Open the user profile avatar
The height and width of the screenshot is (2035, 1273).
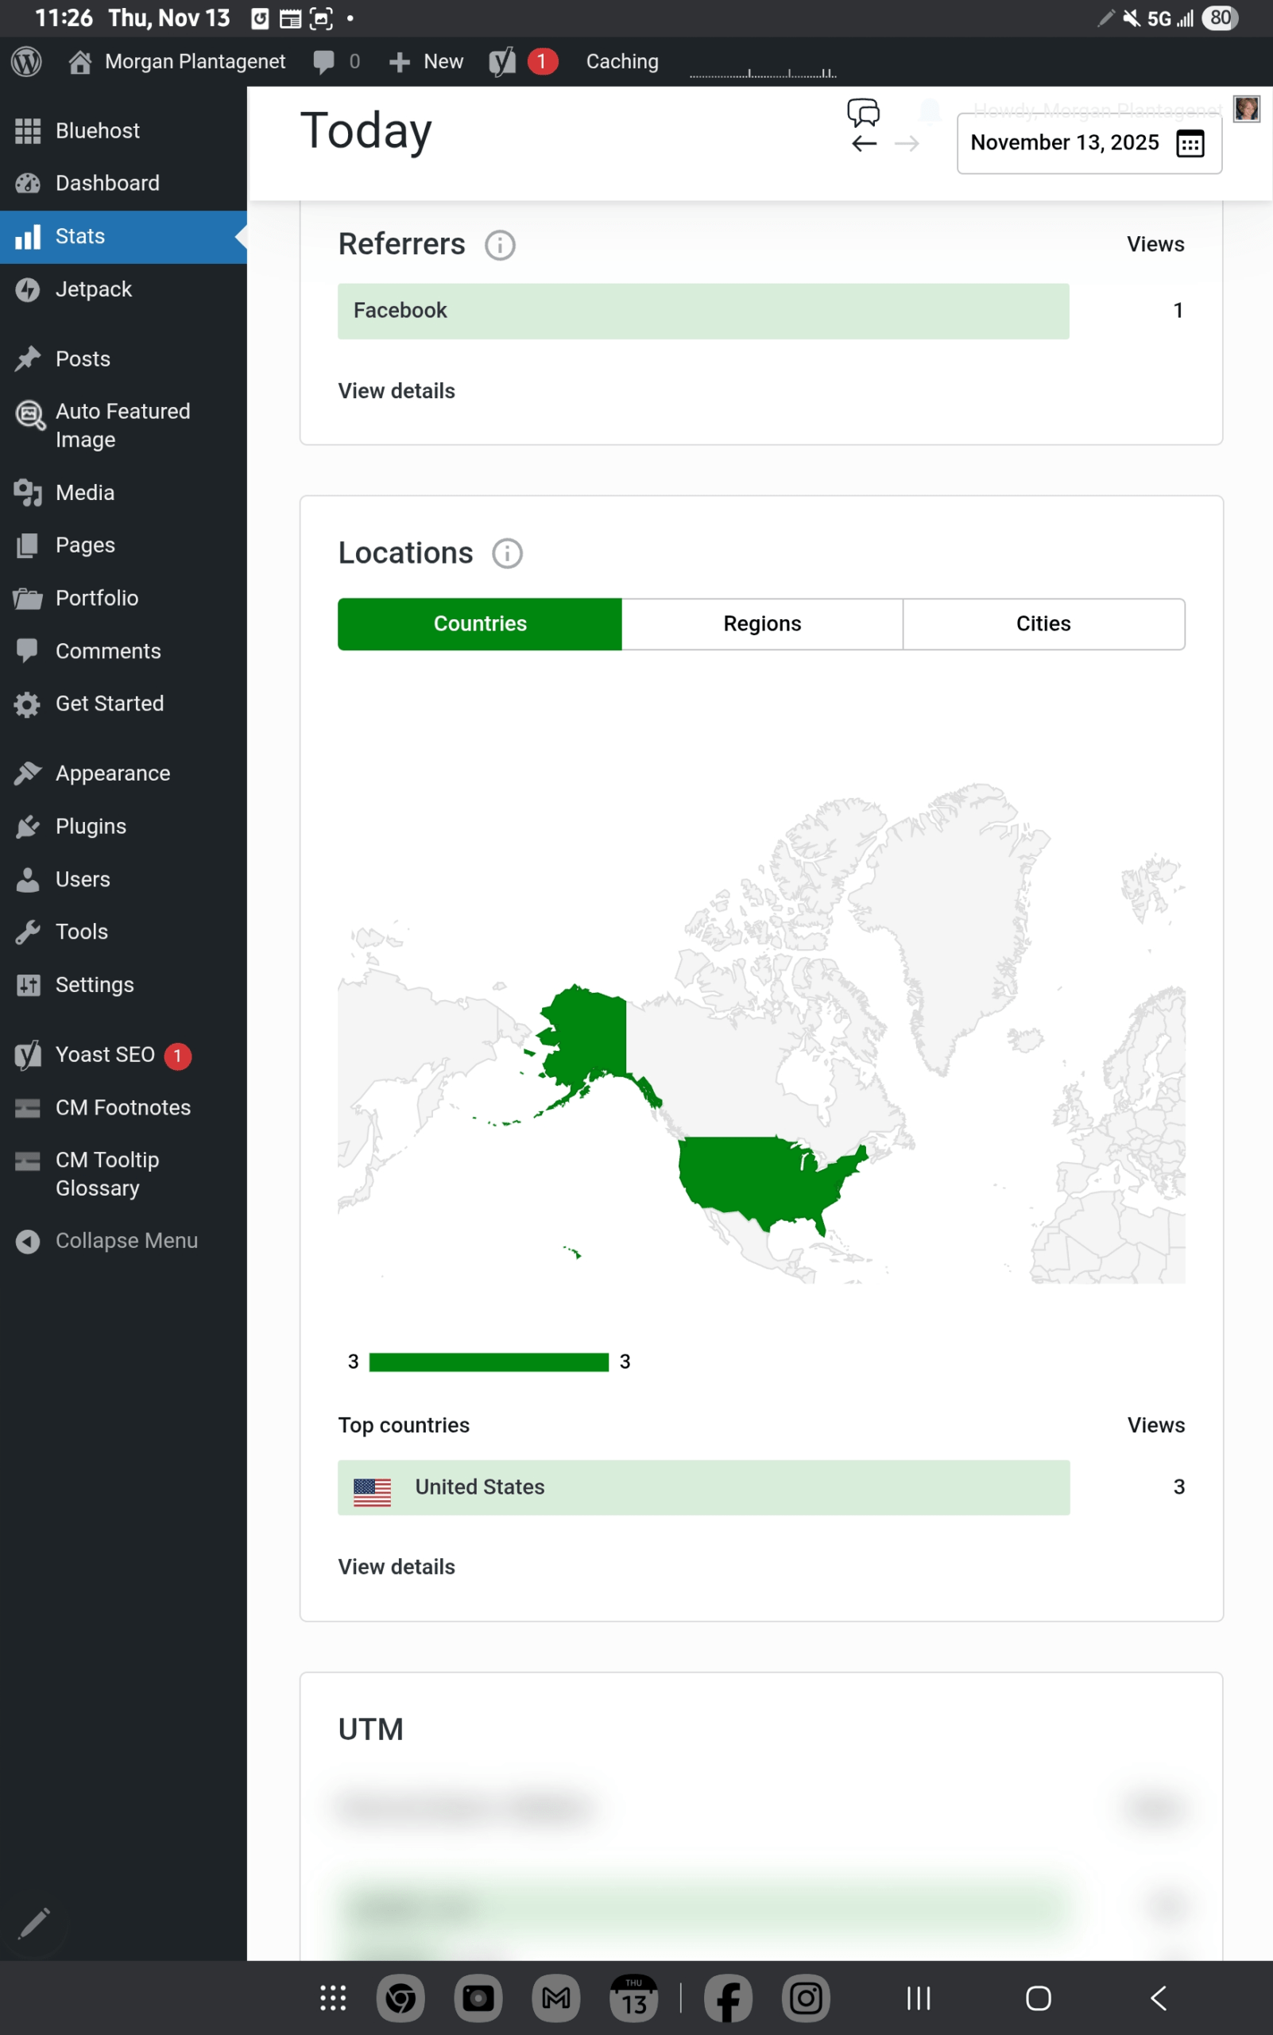pos(1246,109)
